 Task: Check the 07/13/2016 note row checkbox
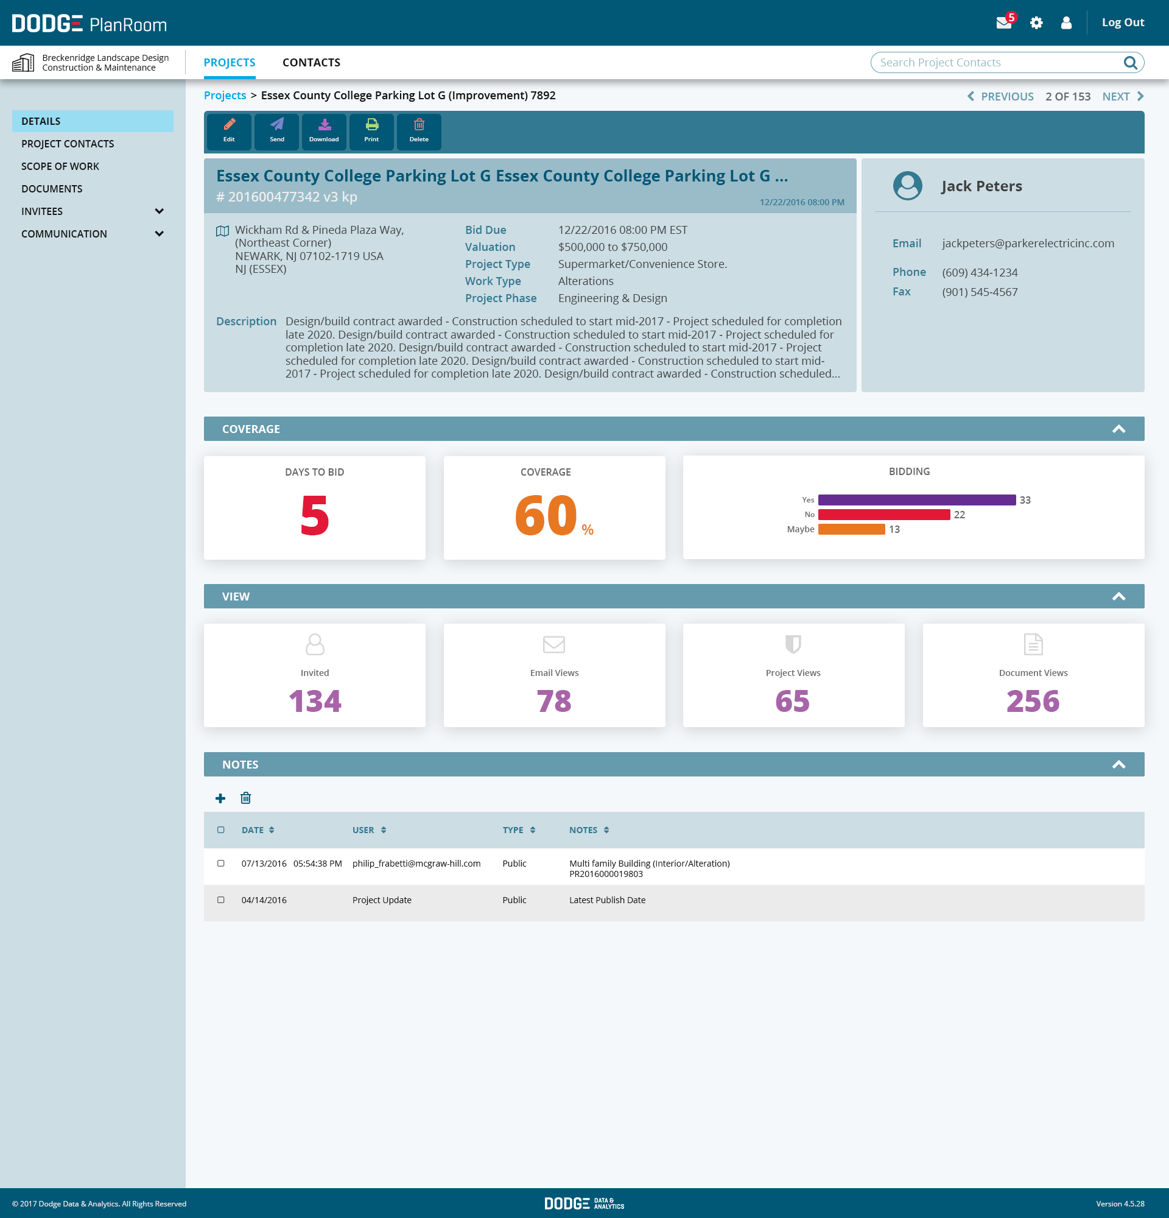coord(220,864)
